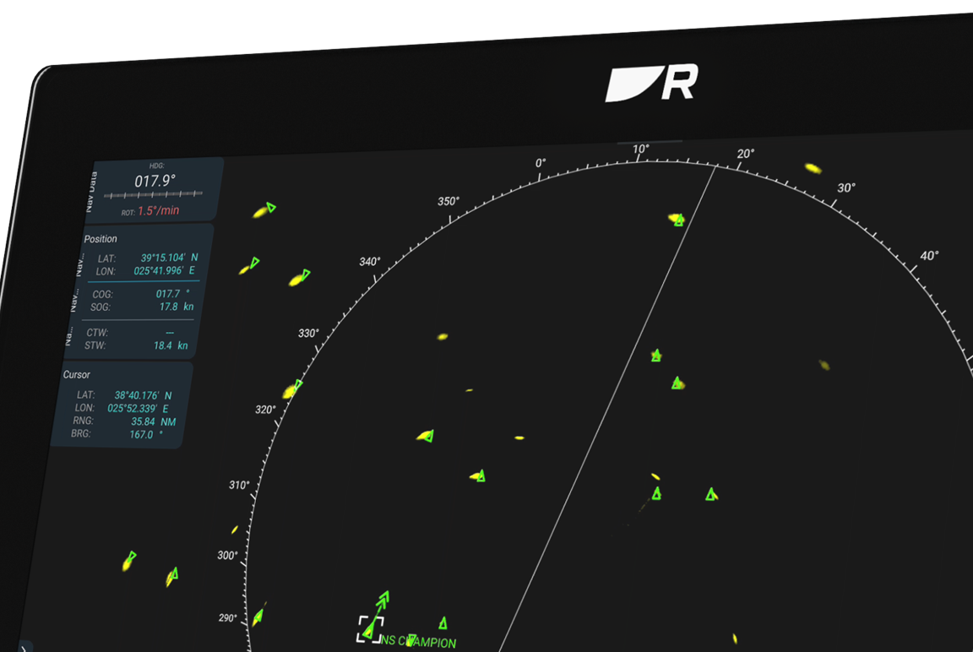Select the SOG 17.8 kn value

(x=174, y=307)
